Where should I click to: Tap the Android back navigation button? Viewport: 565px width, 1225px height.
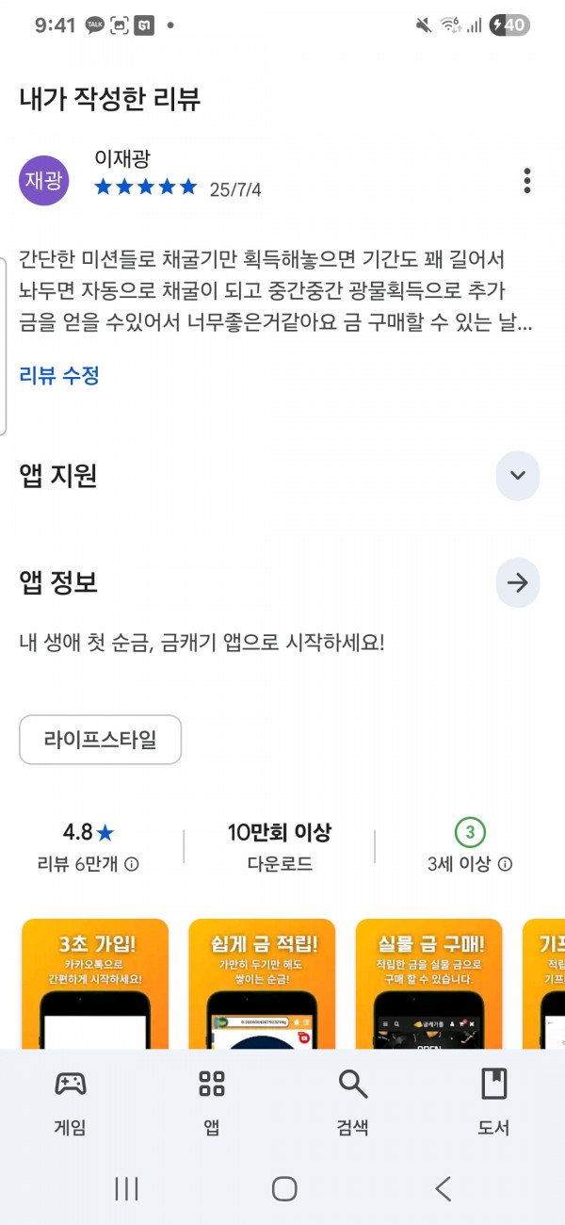[x=444, y=1188]
